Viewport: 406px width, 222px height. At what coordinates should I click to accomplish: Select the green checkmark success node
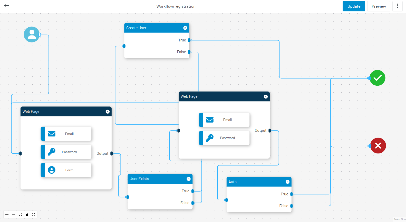coord(377,78)
